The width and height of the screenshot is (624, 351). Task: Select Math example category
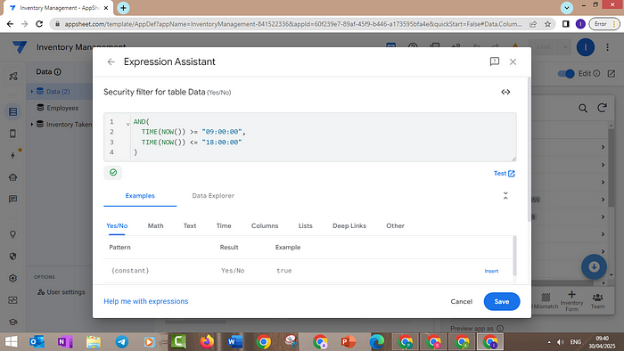point(156,225)
